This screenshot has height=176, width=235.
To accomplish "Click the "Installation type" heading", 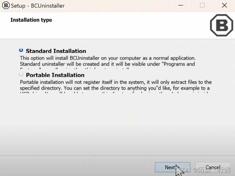I will coord(31,20).
